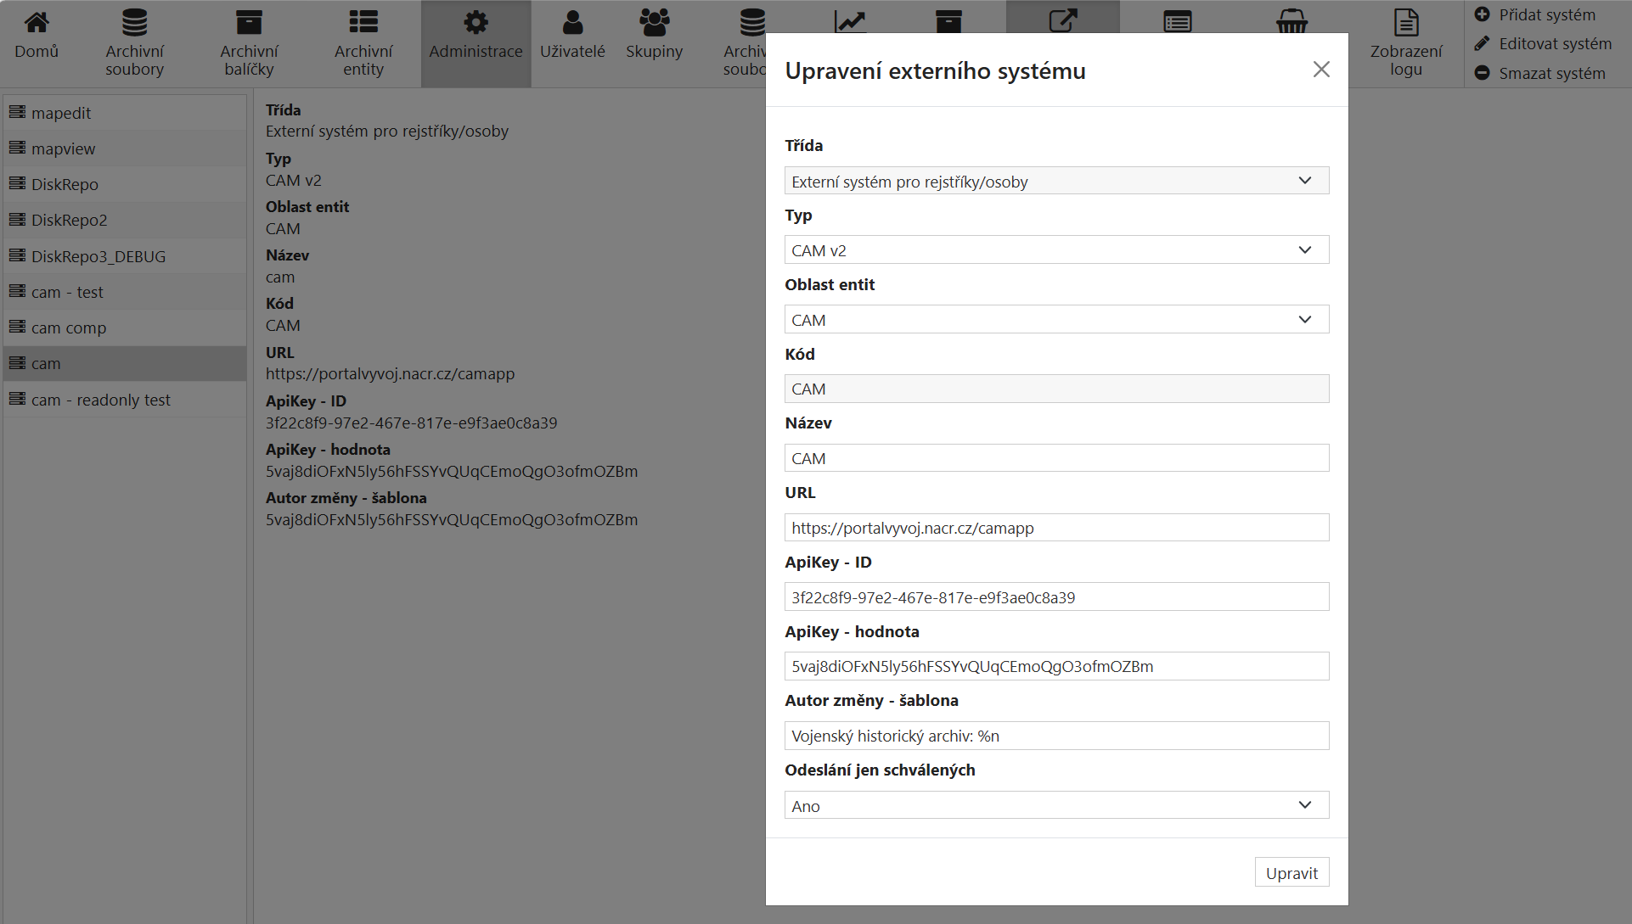The image size is (1632, 924).
Task: Select DiskRepo3_DEBUG in the list
Action: [x=125, y=256]
